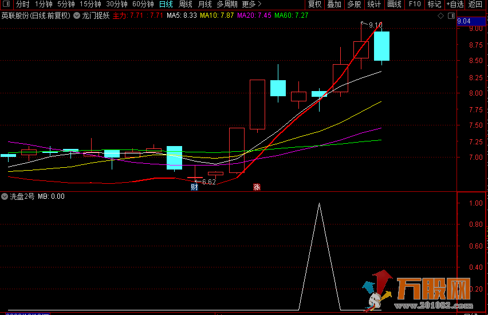Image resolution: width=488 pixels, height=315 pixels.
Task: Open the 龙门捉妖 indicator dropdown
Action: coord(77,15)
